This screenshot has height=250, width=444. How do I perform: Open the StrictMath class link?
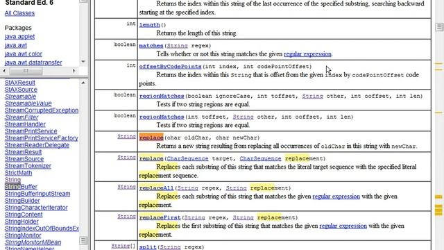[x=18, y=173]
